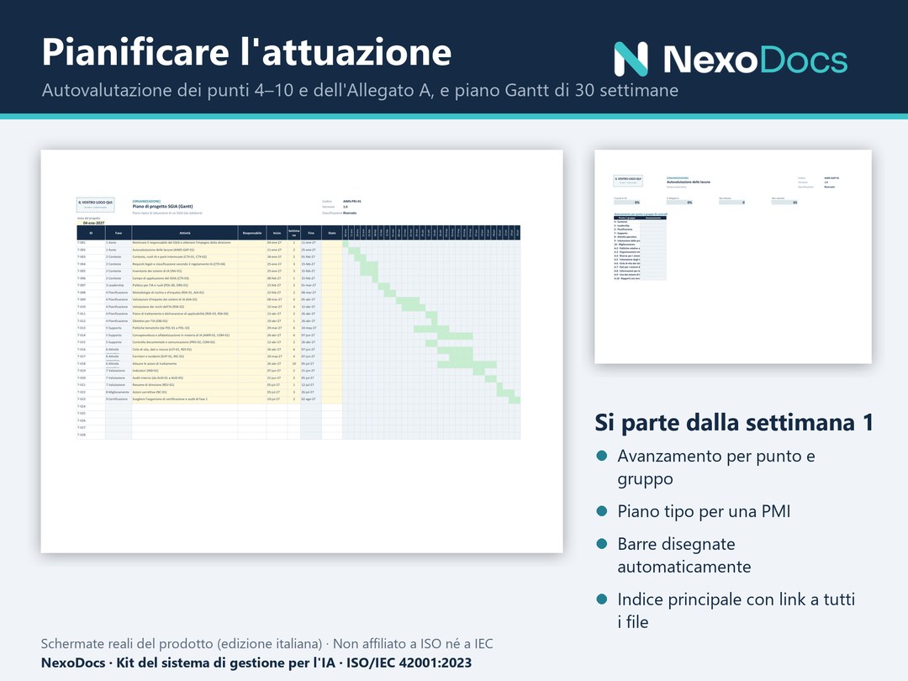Select the '9 Certificazione' phase cell

click(x=119, y=399)
